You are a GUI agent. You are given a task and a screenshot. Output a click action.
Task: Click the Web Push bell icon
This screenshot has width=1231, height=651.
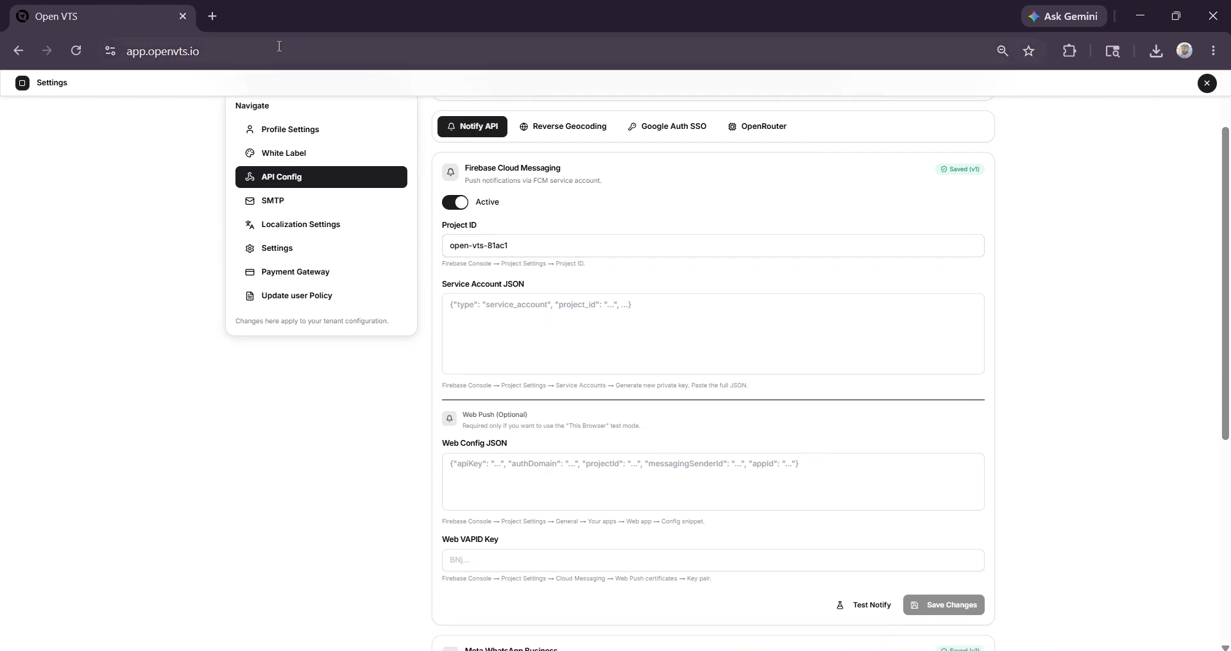click(x=450, y=419)
